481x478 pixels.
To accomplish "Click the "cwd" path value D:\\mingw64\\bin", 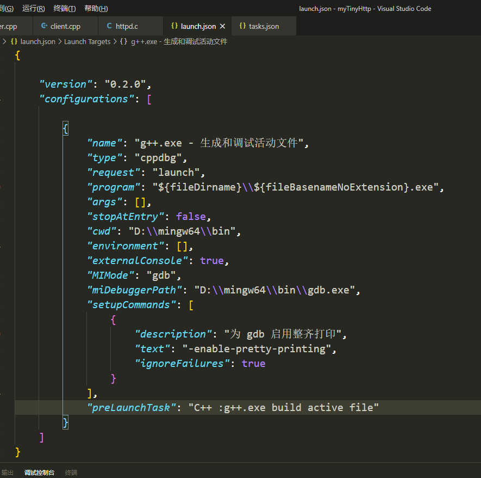I will [182, 231].
